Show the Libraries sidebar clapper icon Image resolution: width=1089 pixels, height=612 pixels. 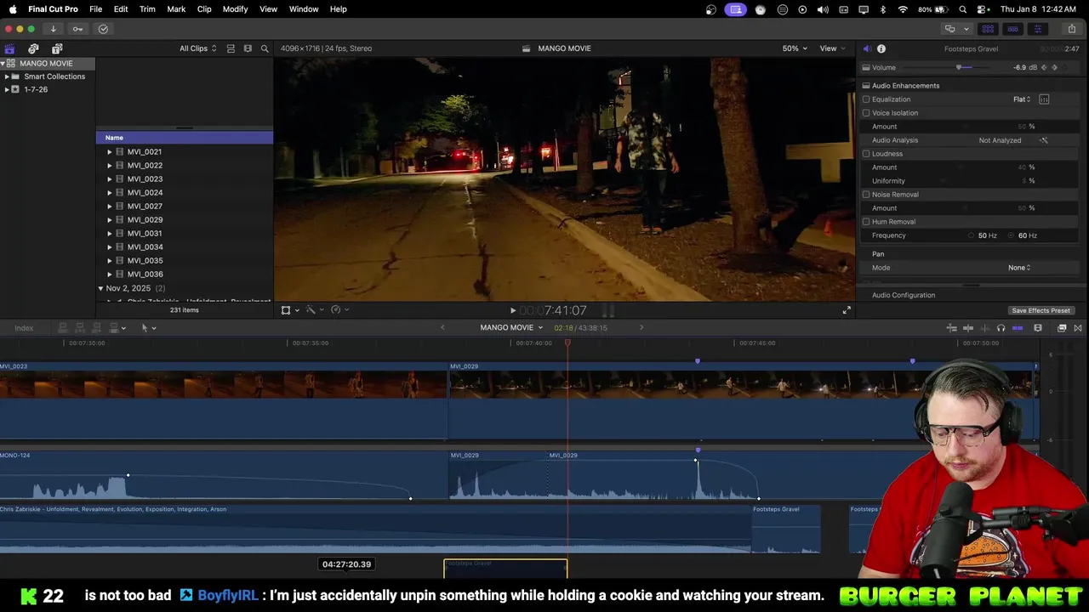[x=9, y=48]
